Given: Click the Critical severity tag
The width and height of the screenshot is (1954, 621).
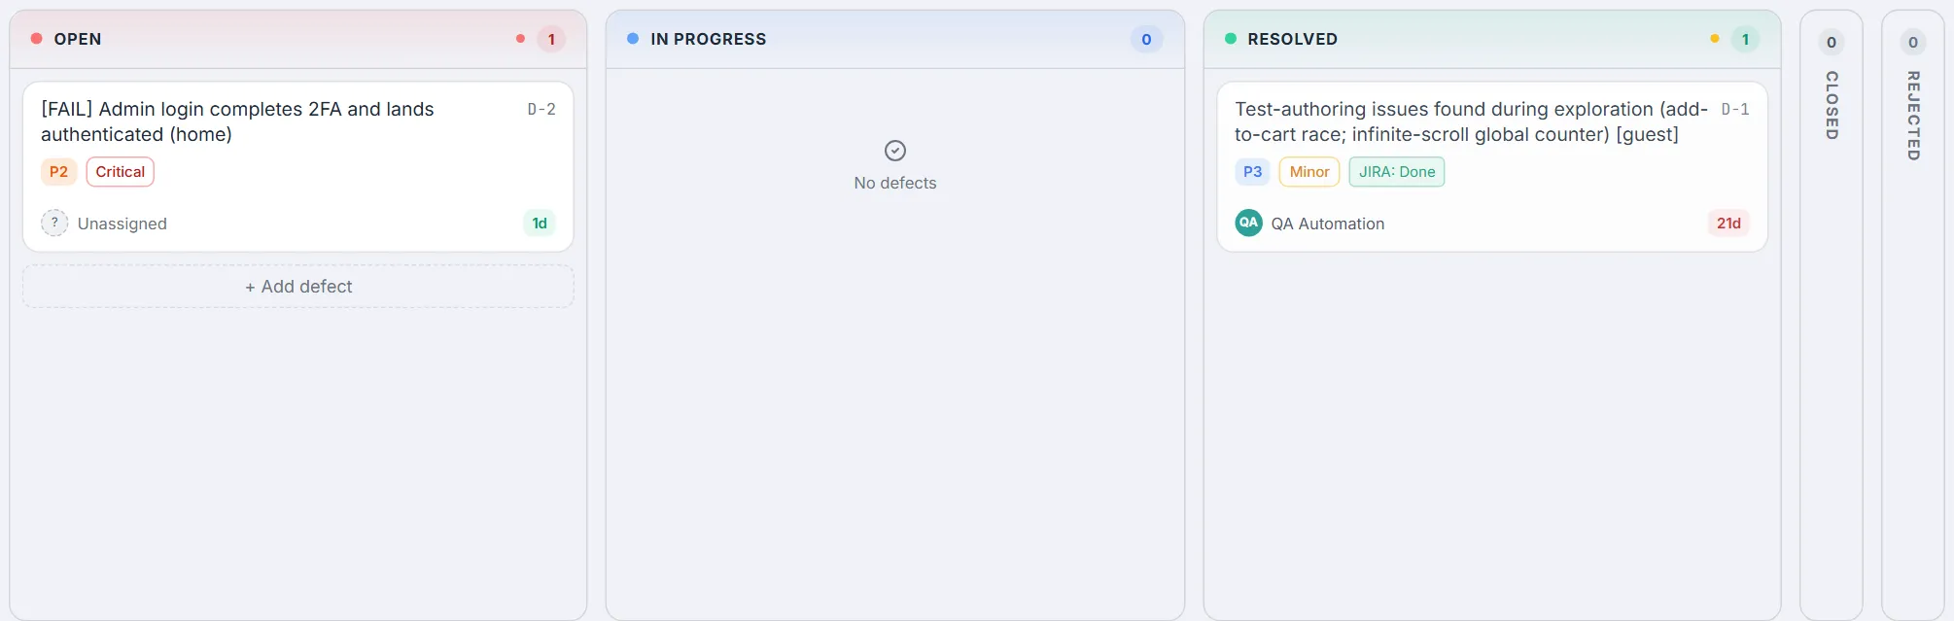Looking at the screenshot, I should (121, 172).
